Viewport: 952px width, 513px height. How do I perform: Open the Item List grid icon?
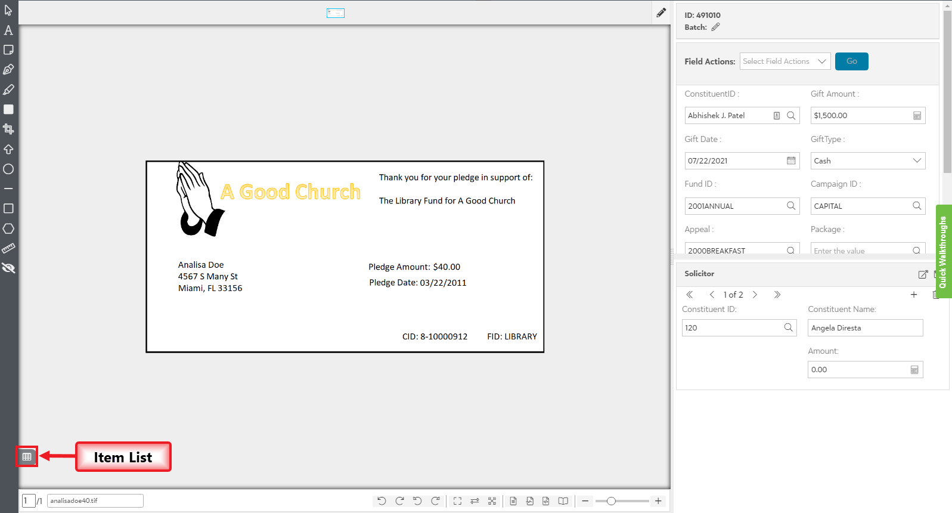(x=27, y=457)
